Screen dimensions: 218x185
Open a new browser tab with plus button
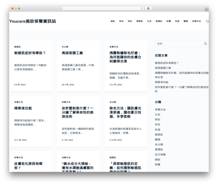[207, 10]
